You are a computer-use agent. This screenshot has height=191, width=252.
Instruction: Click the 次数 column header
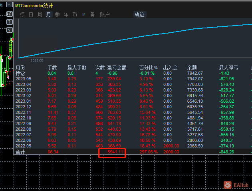[x=100, y=68]
